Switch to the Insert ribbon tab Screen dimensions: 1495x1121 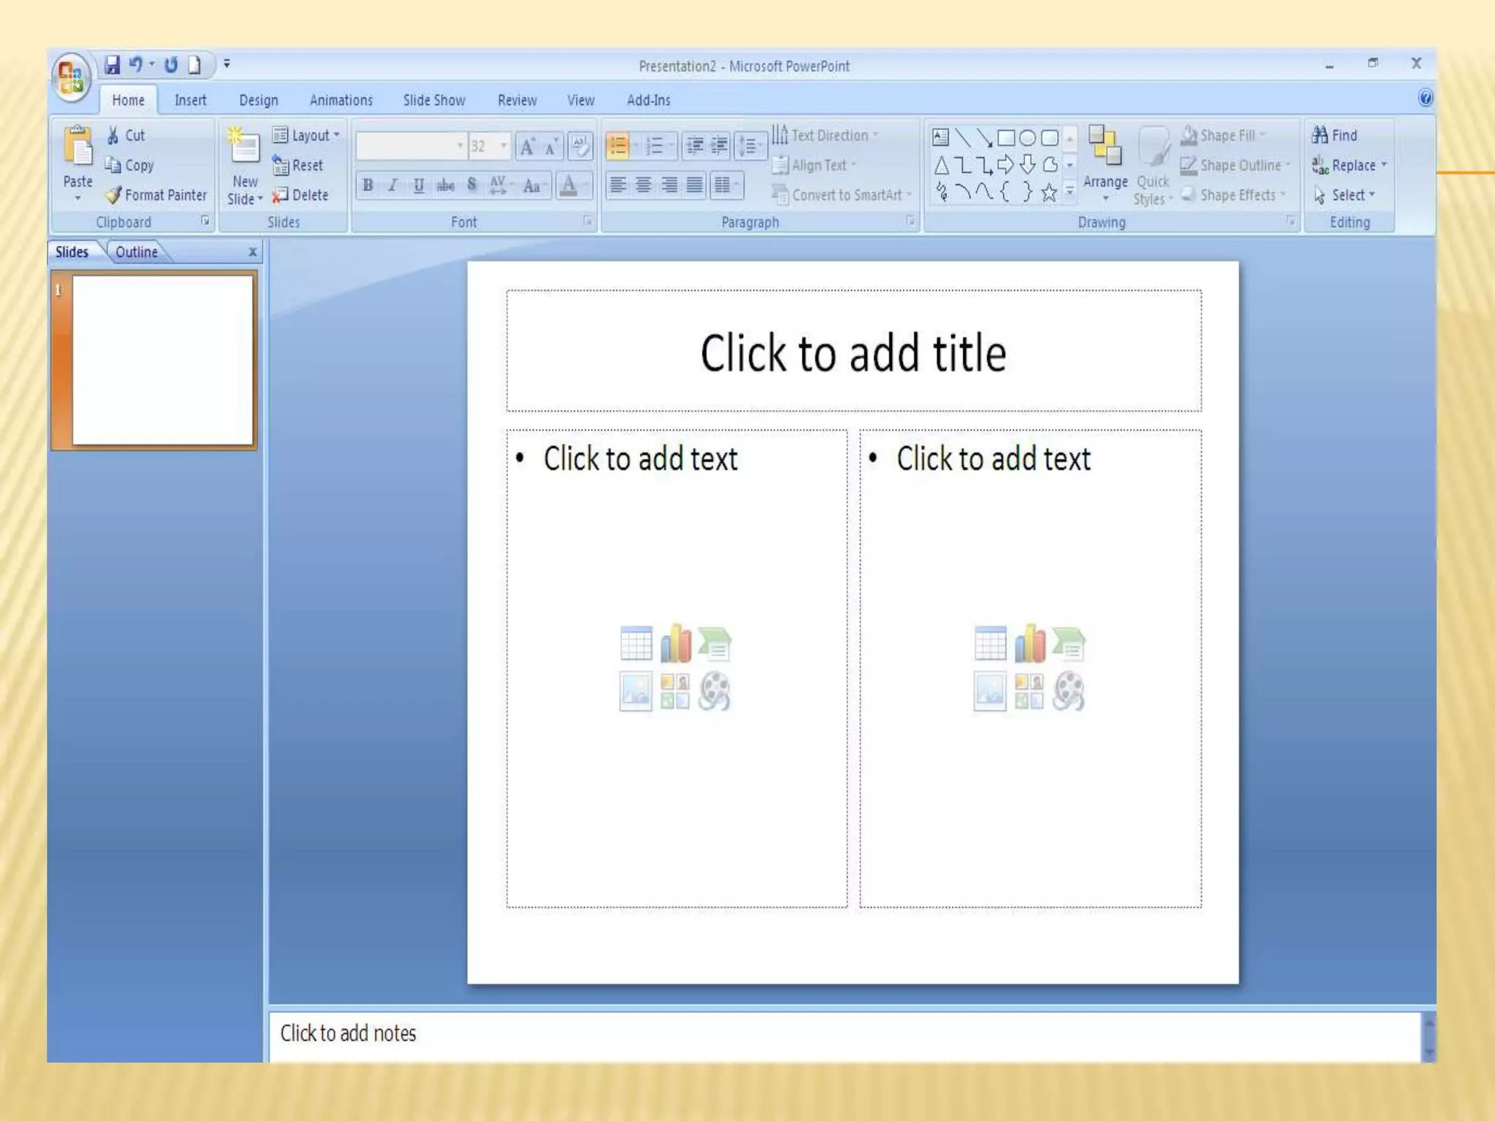click(190, 100)
